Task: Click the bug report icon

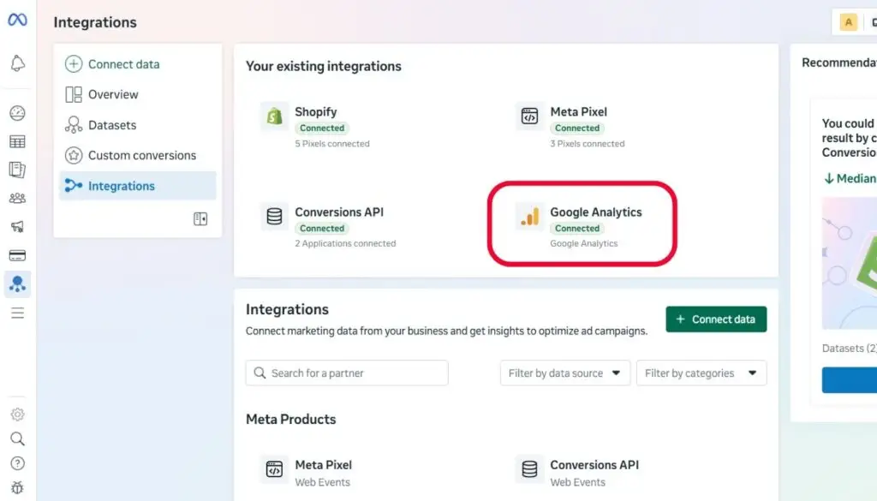Action: tap(17, 487)
